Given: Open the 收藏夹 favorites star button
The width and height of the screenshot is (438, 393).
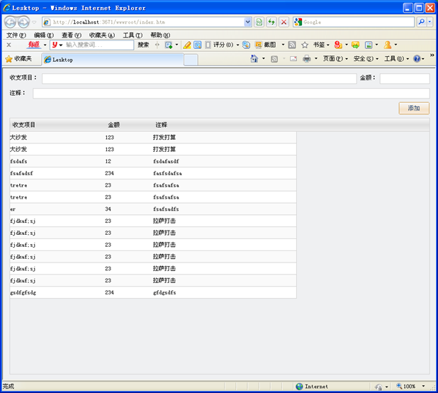Looking at the screenshot, I should coord(19,59).
